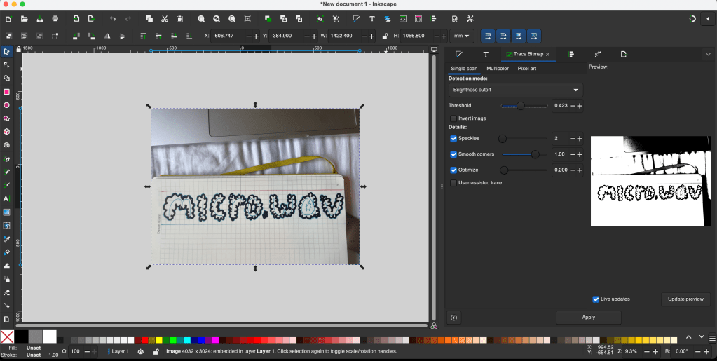Select the Node edit tool
The height and width of the screenshot is (361, 717).
point(7,64)
